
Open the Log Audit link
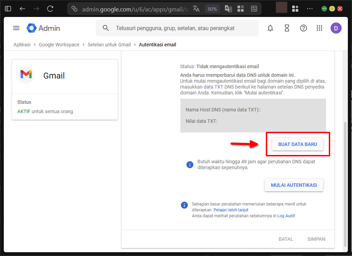[286, 216]
